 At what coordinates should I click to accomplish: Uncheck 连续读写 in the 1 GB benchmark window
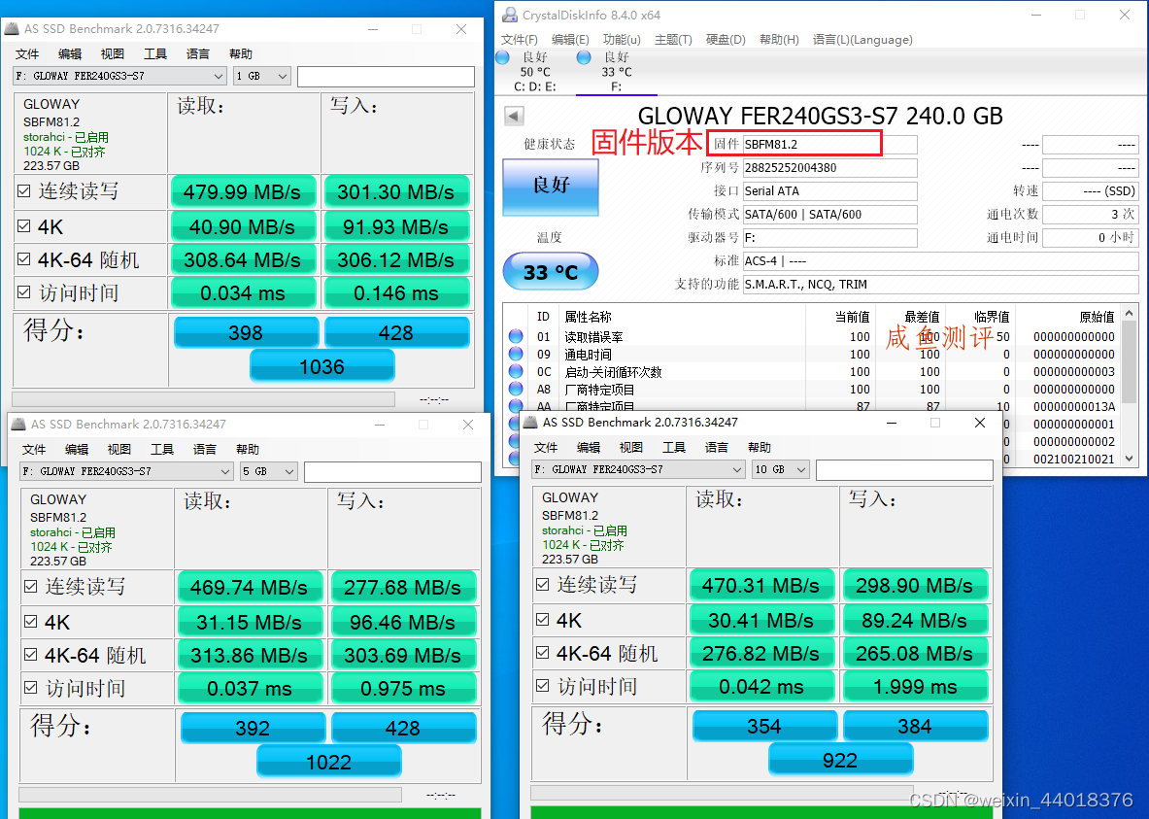(x=24, y=190)
